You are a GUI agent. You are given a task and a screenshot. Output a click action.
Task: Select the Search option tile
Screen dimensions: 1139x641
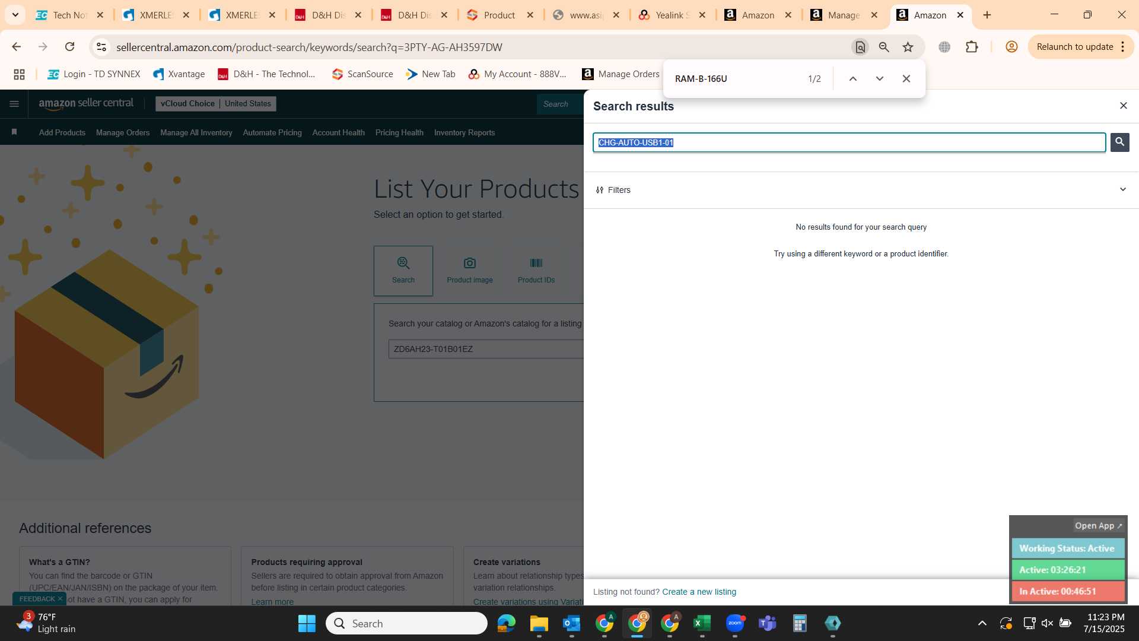point(403,271)
